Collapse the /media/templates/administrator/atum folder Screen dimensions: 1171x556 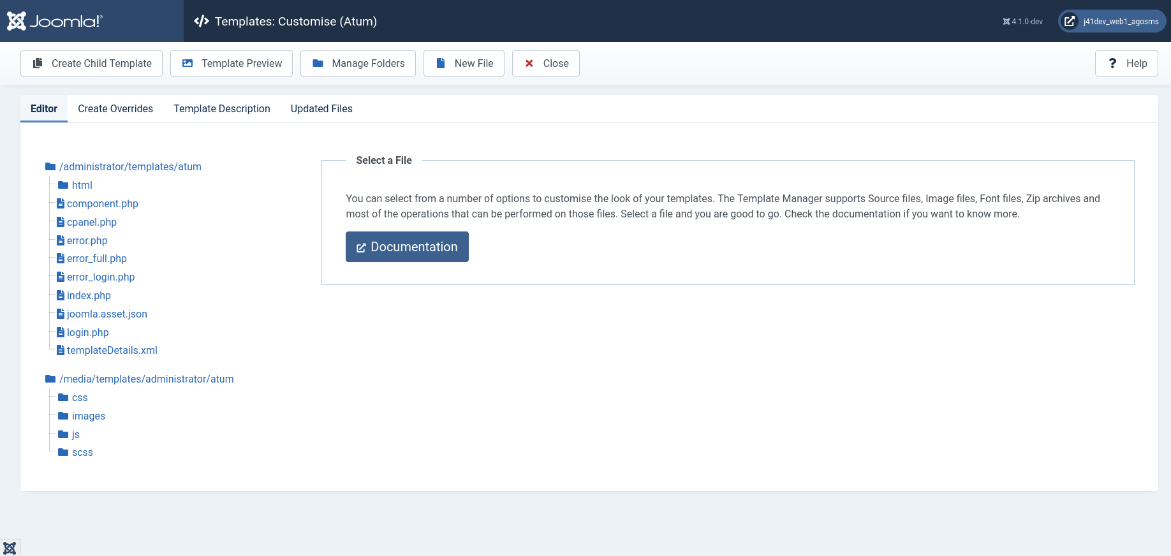[147, 379]
